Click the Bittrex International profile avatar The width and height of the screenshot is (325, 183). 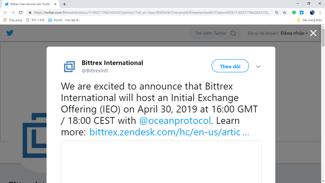[69, 67]
